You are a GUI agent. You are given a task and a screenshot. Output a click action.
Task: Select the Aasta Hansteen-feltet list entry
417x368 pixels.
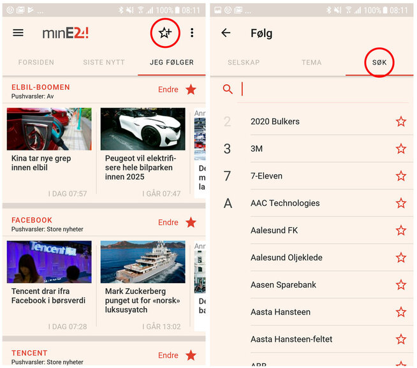291,339
